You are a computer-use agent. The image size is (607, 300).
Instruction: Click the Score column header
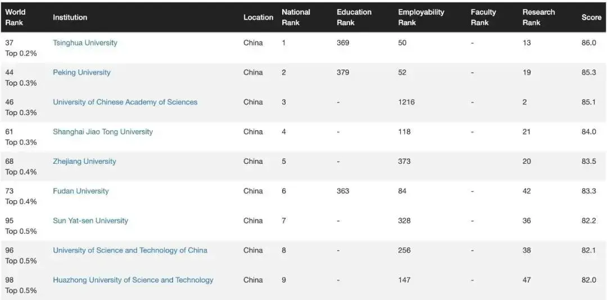point(591,17)
